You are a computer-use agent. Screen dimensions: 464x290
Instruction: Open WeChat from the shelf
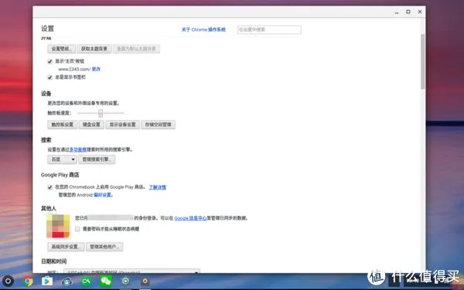click(106, 281)
